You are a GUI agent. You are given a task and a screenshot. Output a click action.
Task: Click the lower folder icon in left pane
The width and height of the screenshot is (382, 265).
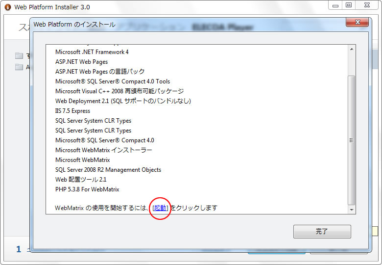coord(19,67)
